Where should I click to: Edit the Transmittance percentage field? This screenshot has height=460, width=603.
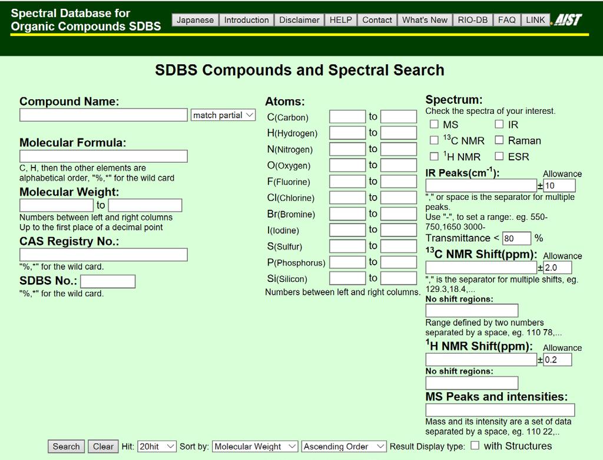516,238
